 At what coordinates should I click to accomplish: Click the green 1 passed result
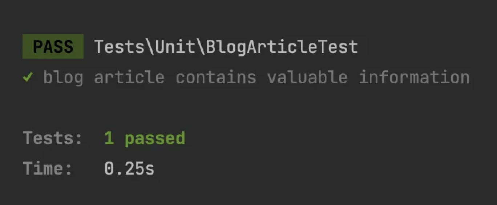coord(145,139)
